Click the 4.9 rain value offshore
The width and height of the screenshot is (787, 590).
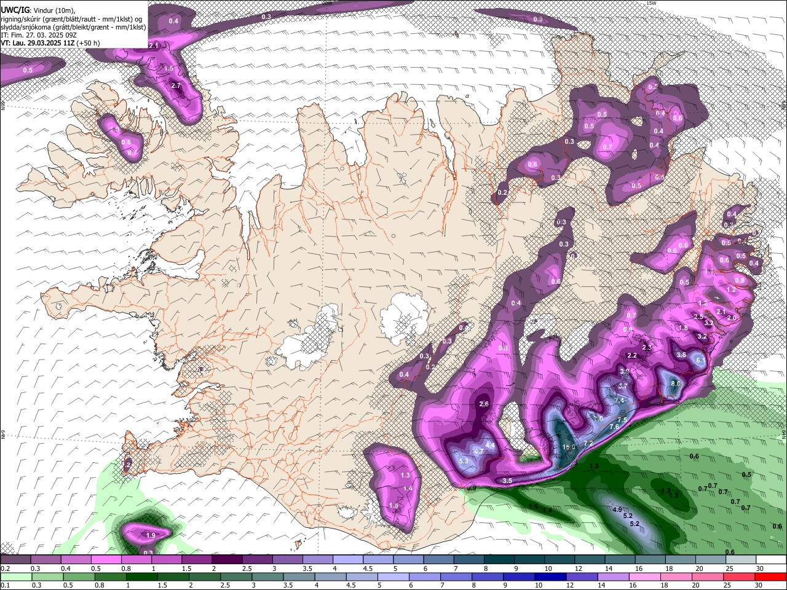coord(618,509)
